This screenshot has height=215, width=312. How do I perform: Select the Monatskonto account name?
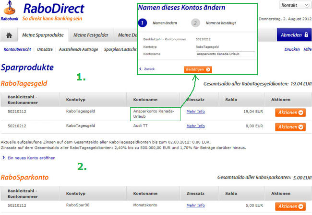145,205
